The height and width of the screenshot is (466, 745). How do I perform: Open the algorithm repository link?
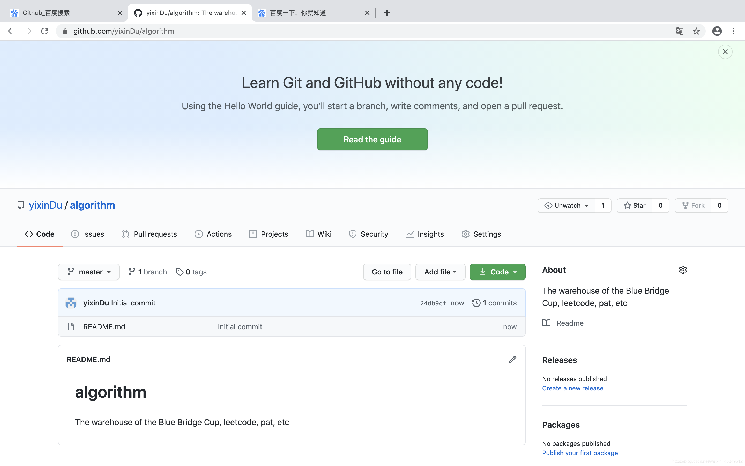pyautogui.click(x=92, y=205)
